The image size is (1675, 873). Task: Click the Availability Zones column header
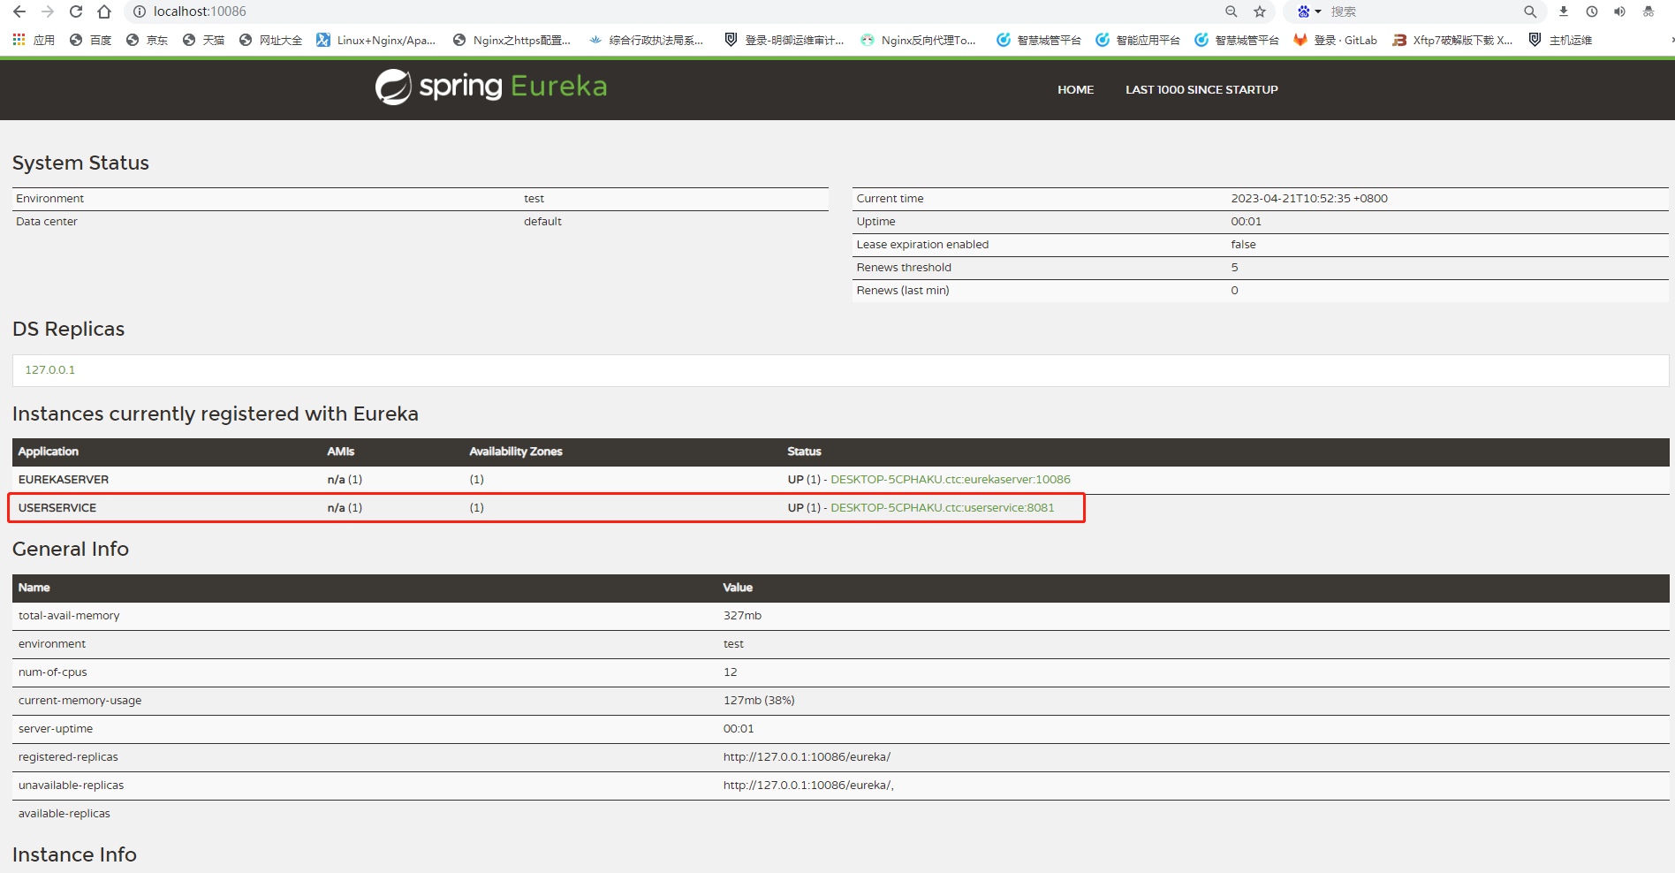[516, 452]
